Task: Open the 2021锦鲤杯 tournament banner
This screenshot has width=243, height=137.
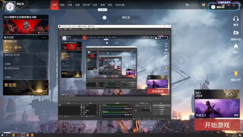Action: [x=26, y=25]
